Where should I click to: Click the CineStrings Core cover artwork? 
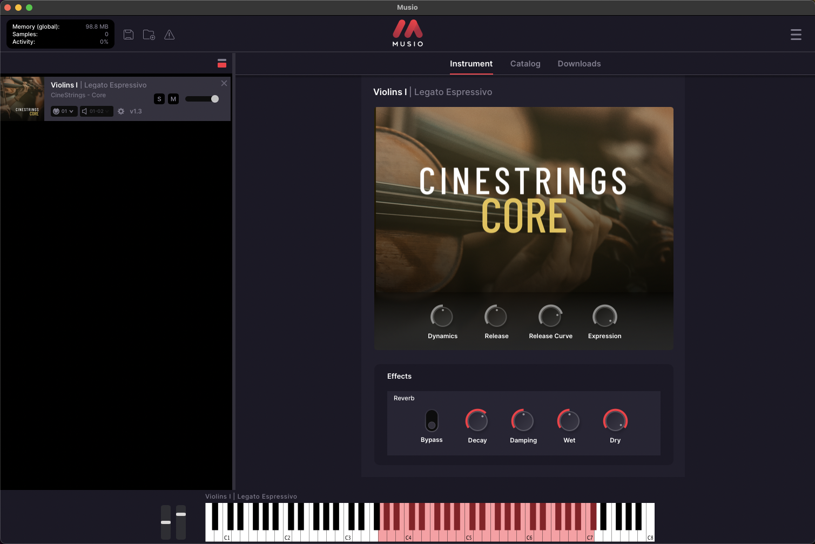(524, 200)
